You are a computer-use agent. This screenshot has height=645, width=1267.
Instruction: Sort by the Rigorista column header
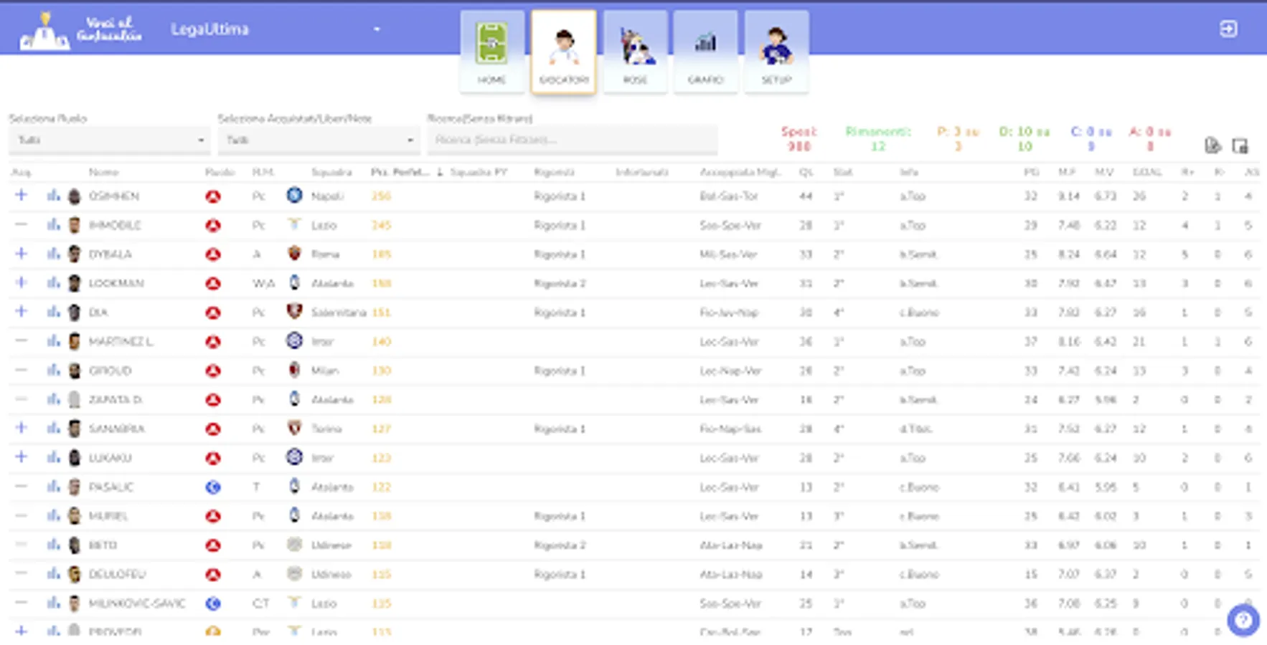[554, 173]
